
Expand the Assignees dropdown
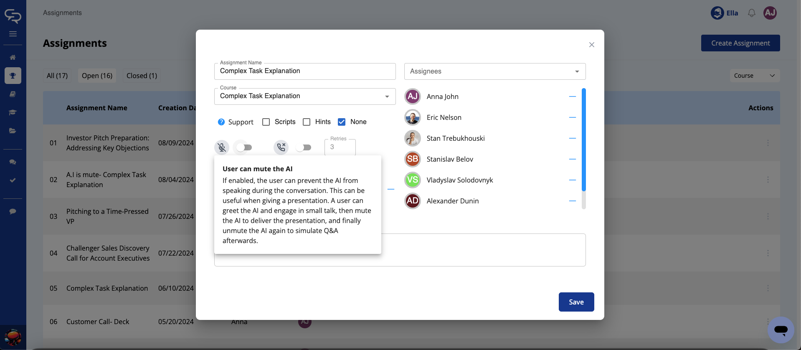(494, 71)
